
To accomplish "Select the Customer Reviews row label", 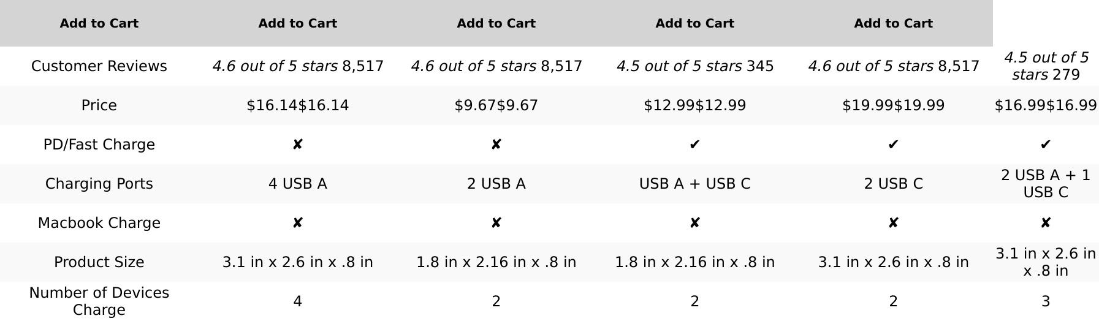I will (99, 66).
